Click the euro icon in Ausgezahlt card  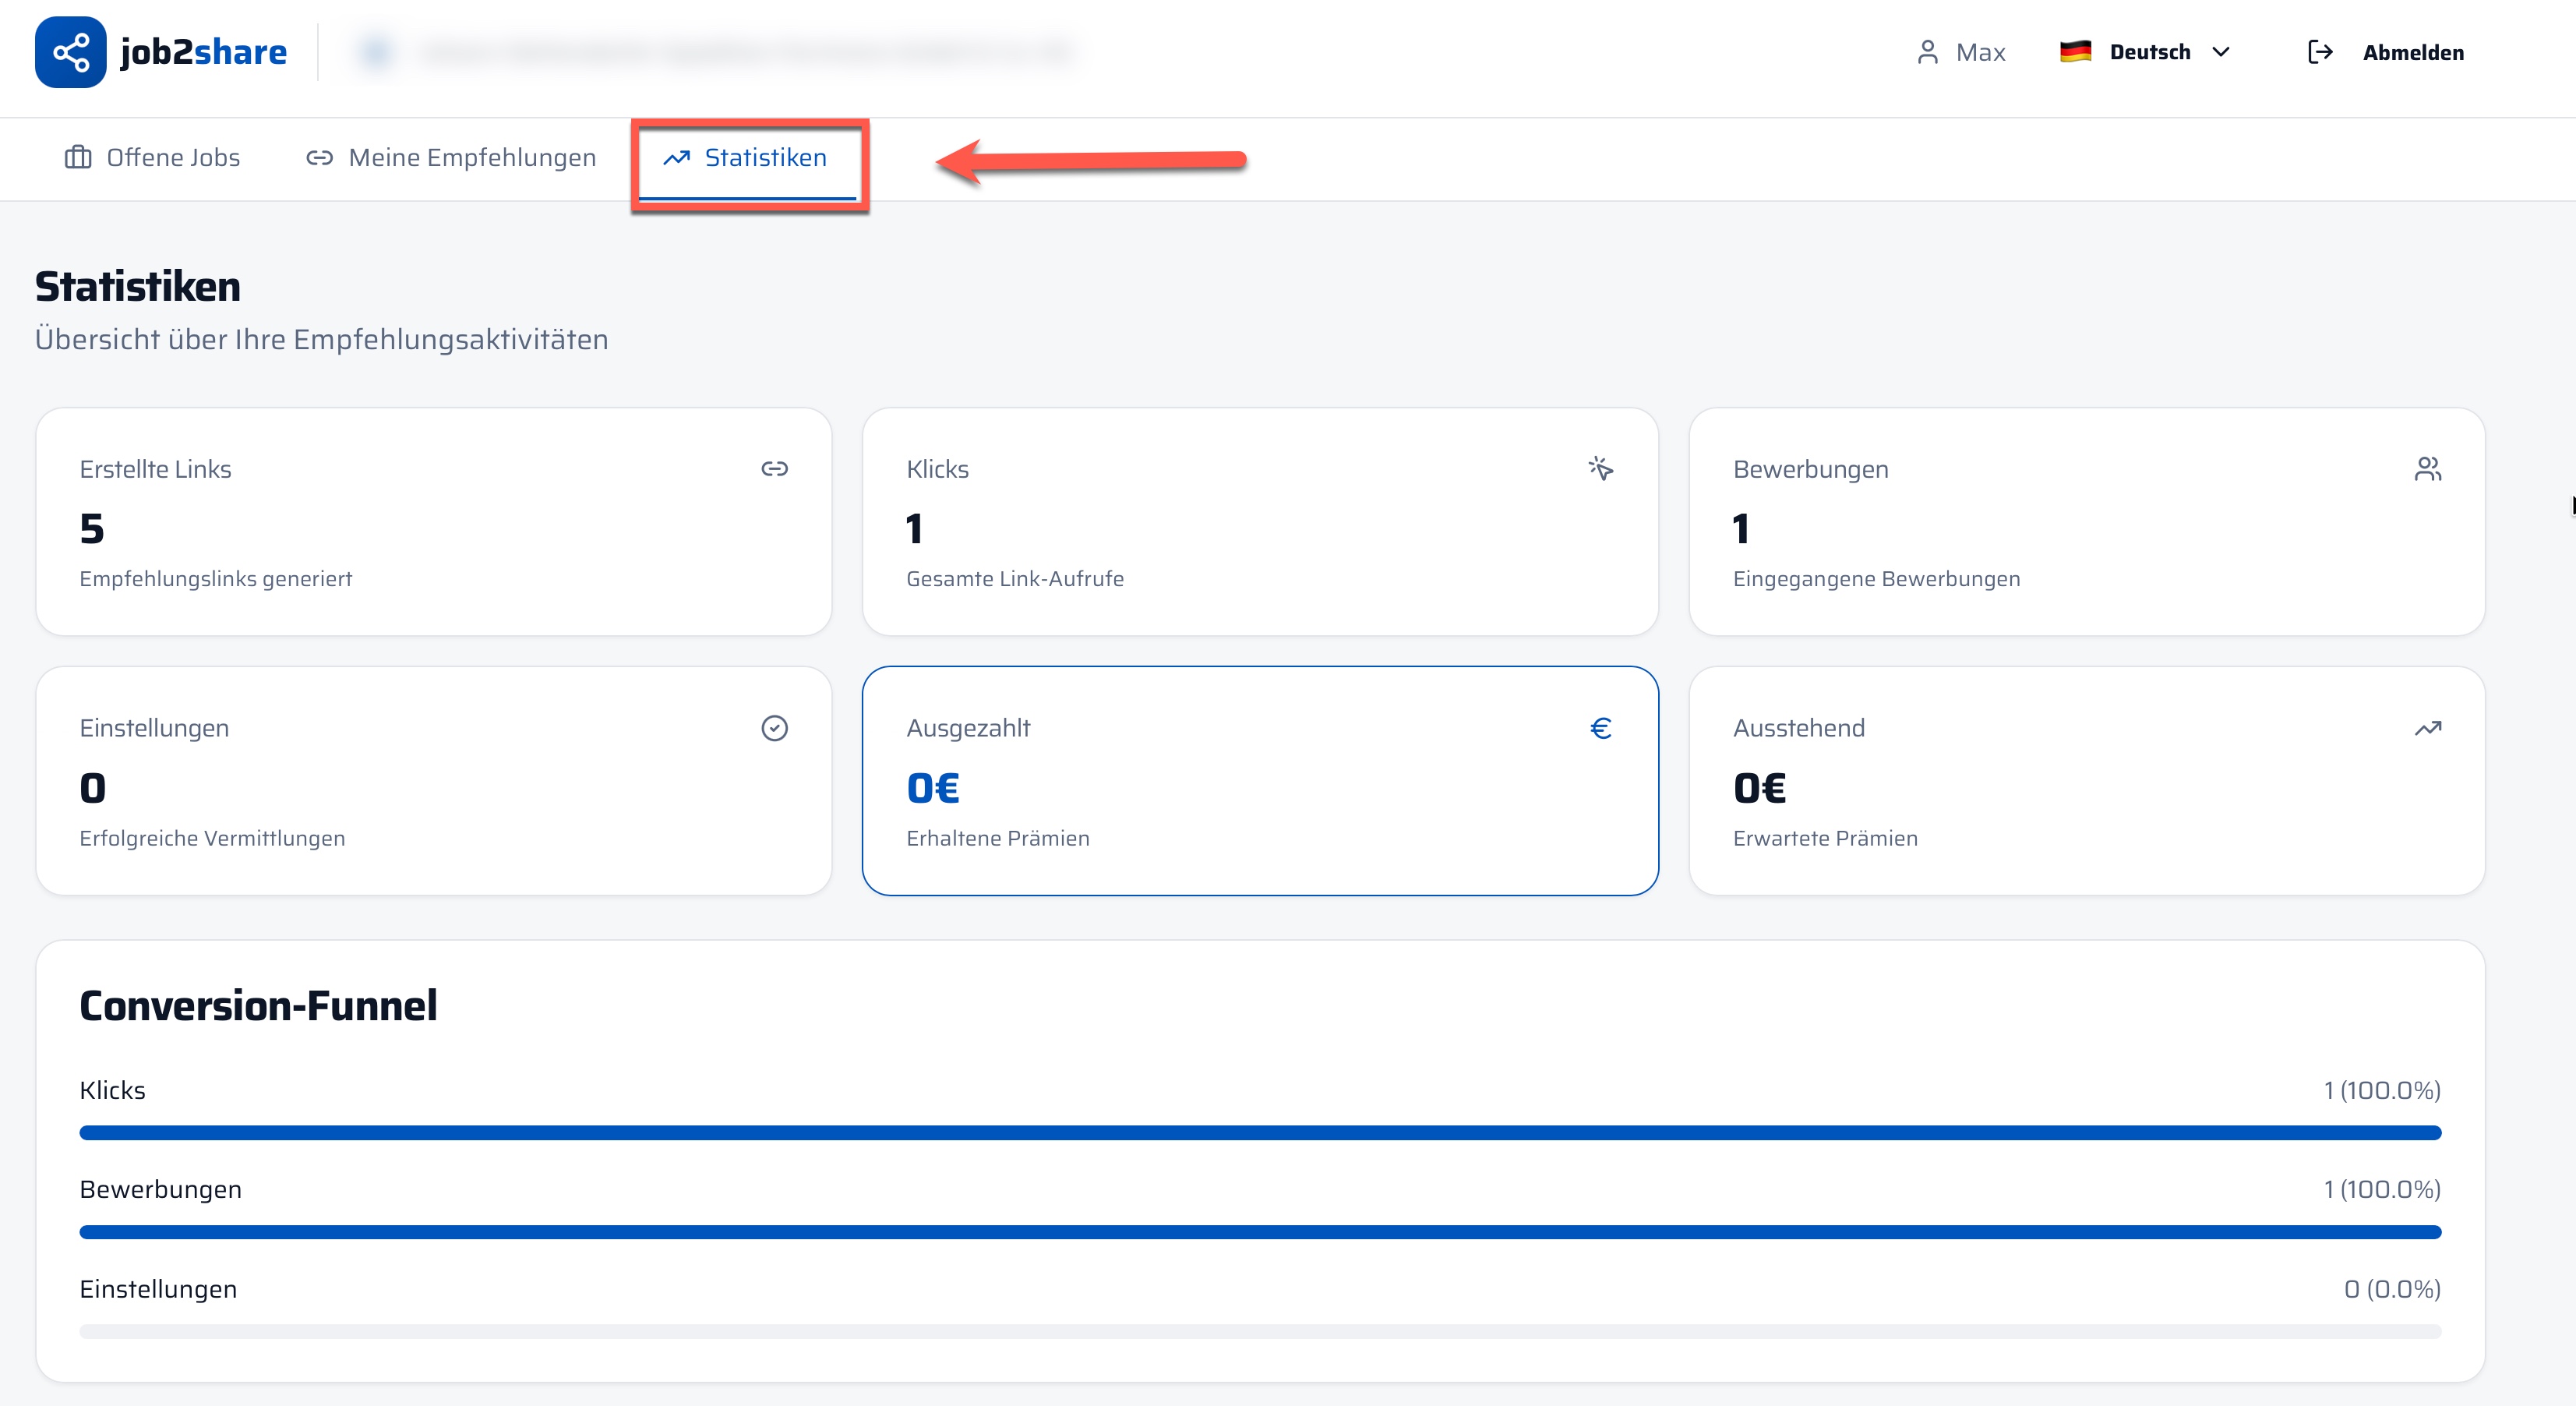[1601, 728]
